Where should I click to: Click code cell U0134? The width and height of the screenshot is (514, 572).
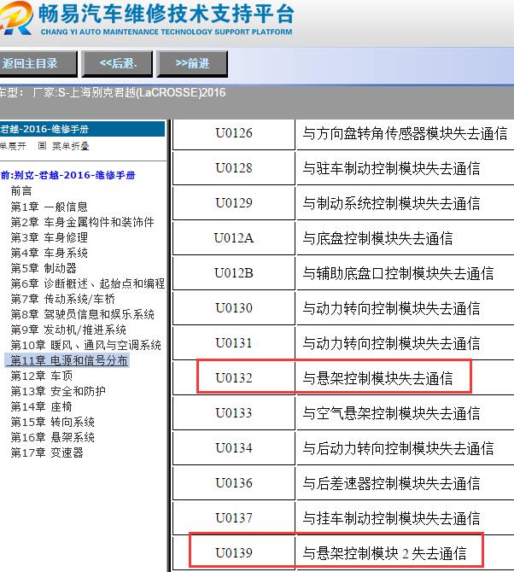(x=234, y=448)
